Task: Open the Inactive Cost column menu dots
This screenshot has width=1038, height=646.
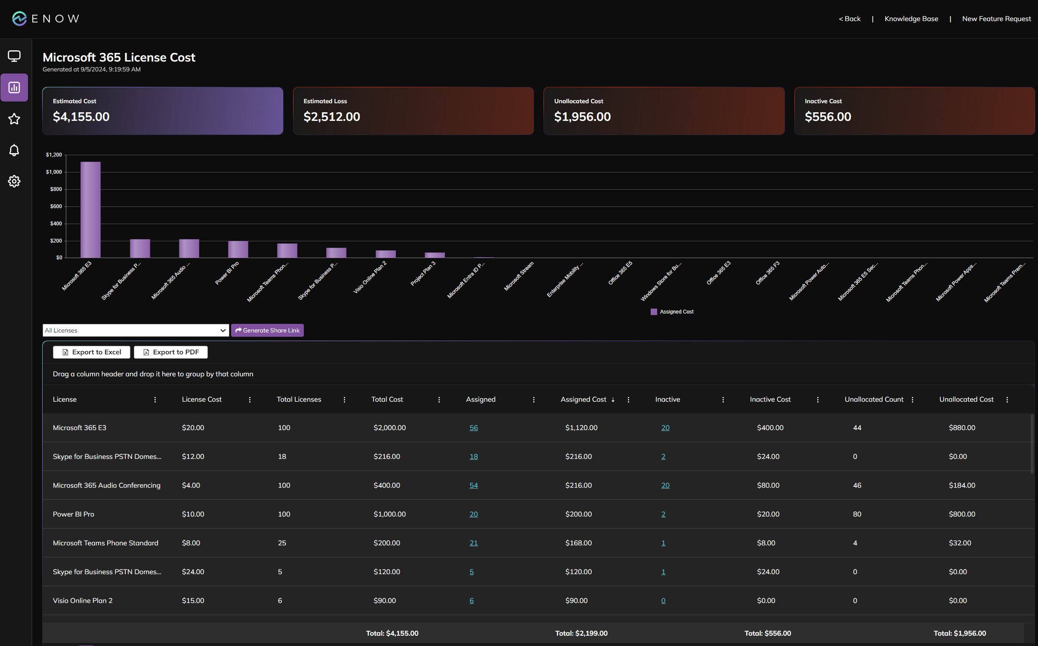Action: pyautogui.click(x=818, y=400)
